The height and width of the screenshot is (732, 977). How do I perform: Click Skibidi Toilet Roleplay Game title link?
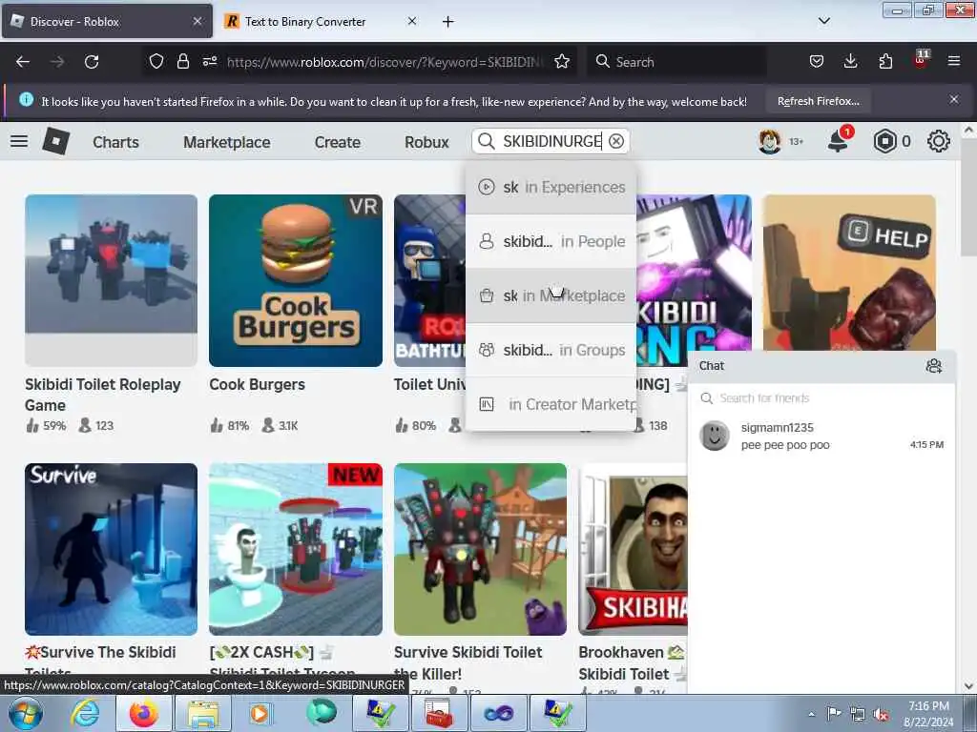[103, 395]
